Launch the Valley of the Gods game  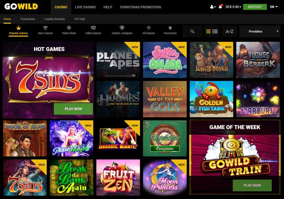(165, 99)
